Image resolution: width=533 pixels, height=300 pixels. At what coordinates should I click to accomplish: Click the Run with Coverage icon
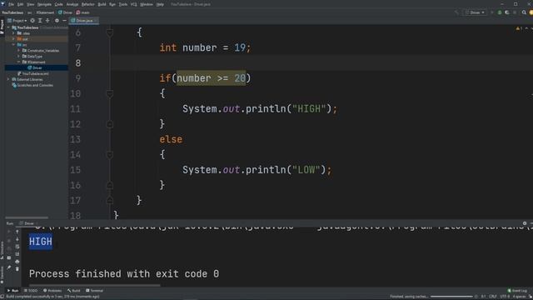[x=507, y=12]
